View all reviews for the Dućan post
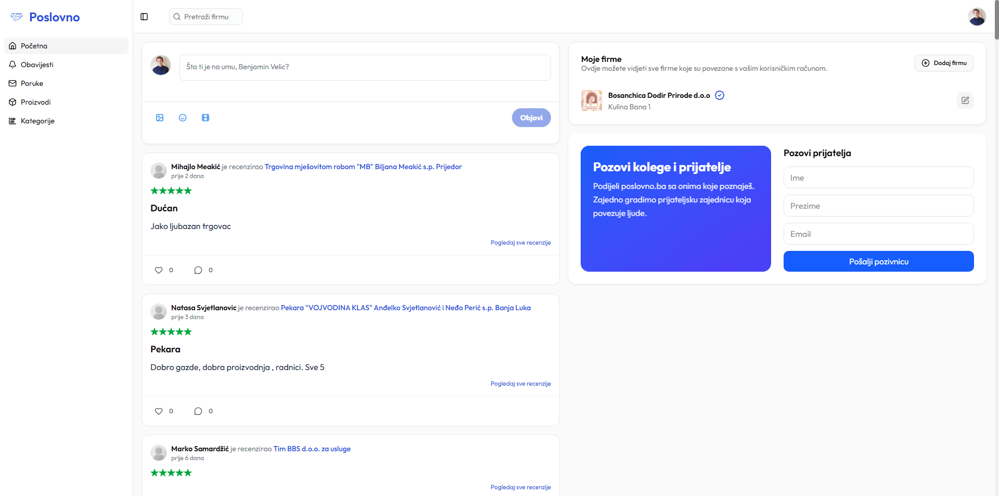Viewport: 999px width, 496px height. (520, 243)
